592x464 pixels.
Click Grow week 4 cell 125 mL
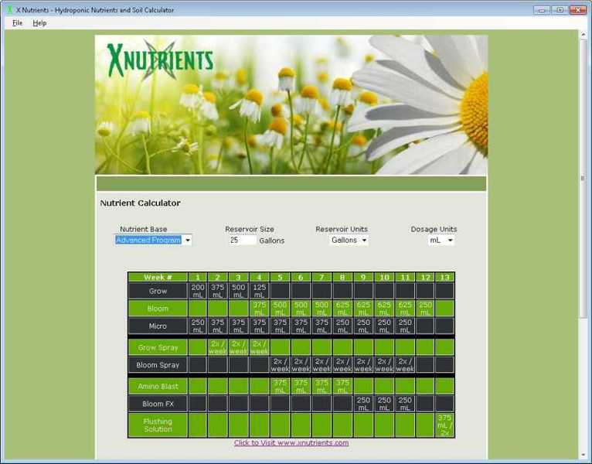(259, 291)
